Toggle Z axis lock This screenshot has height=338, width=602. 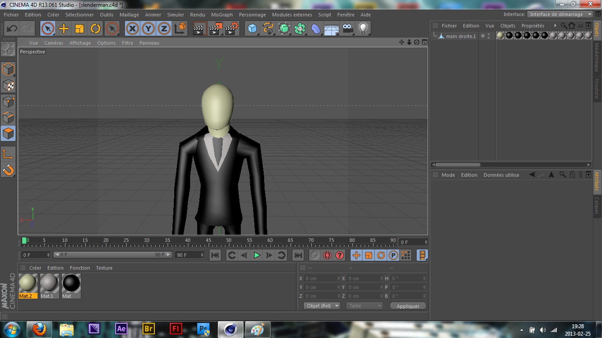[164, 29]
